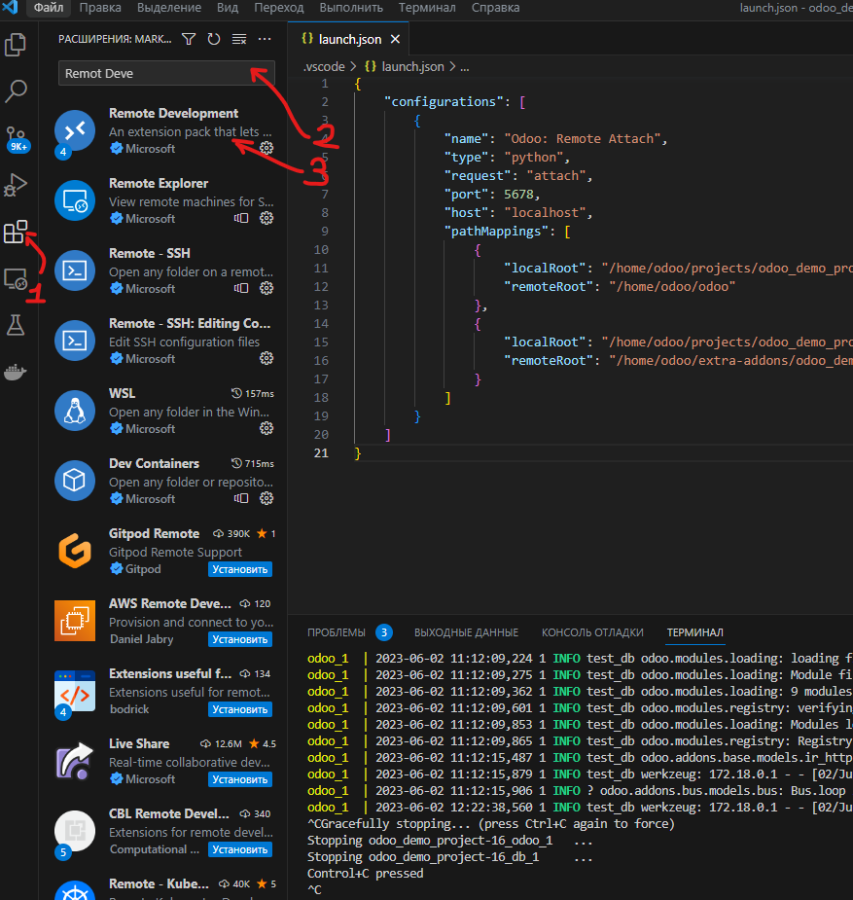Close the launch.json editor tab
This screenshot has height=900, width=853.
pos(395,39)
